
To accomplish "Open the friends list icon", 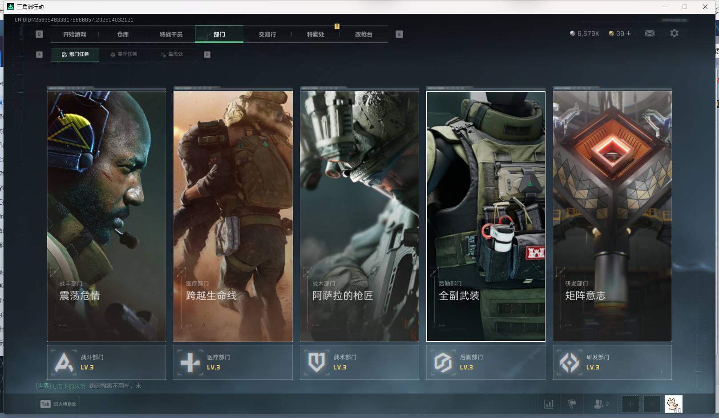I will point(600,404).
